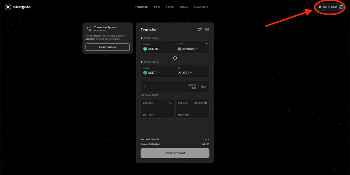Image resolution: width=350 pixels, height=175 pixels.
Task: Click the MAX balance link
Action: click(203, 86)
